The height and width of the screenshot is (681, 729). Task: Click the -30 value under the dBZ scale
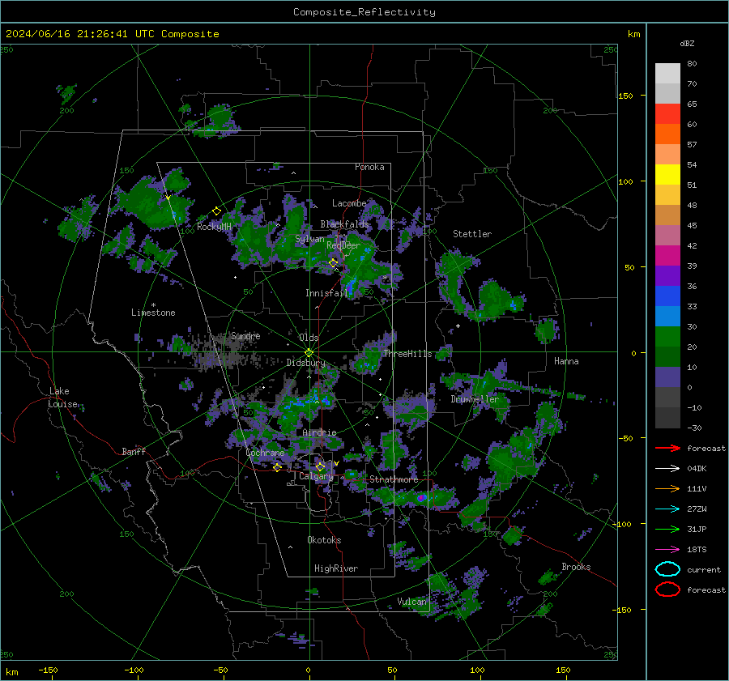695,428
